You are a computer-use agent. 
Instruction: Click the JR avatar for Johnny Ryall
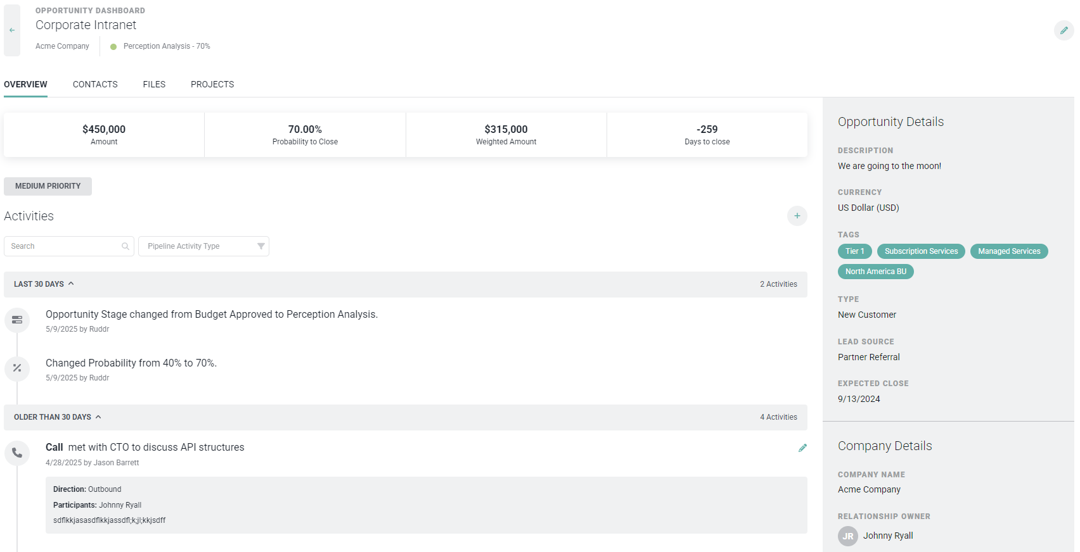pos(847,536)
